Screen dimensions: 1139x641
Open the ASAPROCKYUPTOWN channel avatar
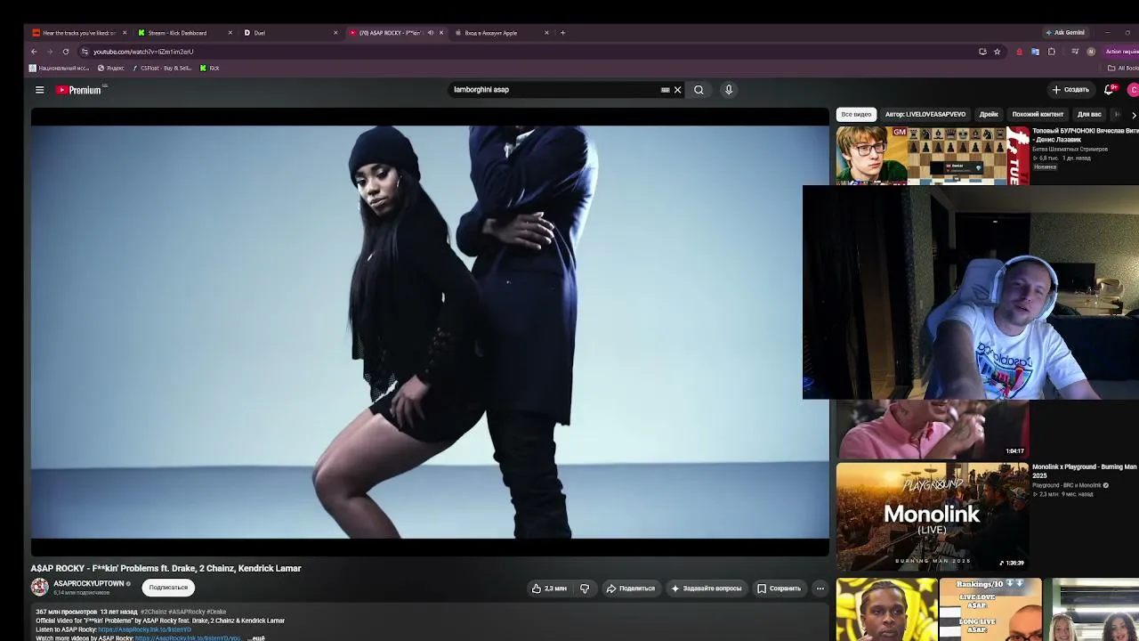pyautogui.click(x=40, y=587)
